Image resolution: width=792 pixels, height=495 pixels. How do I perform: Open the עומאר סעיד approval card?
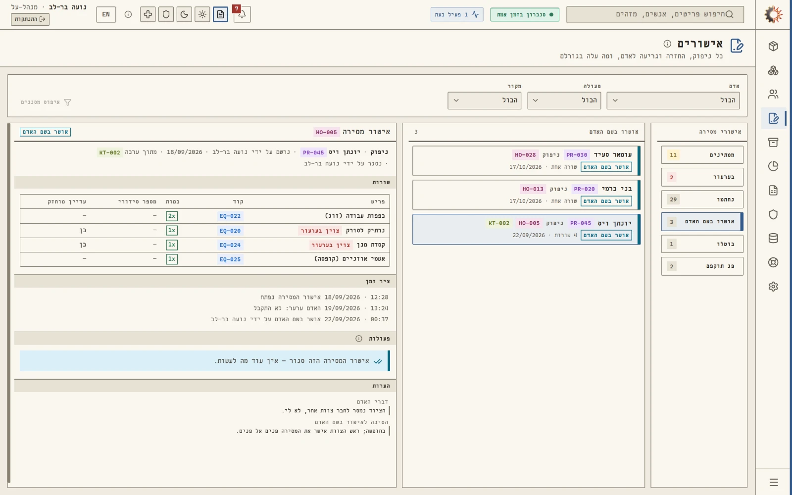526,161
